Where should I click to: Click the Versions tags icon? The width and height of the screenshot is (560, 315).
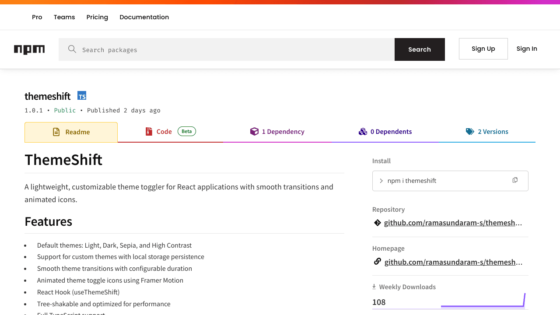470,131
